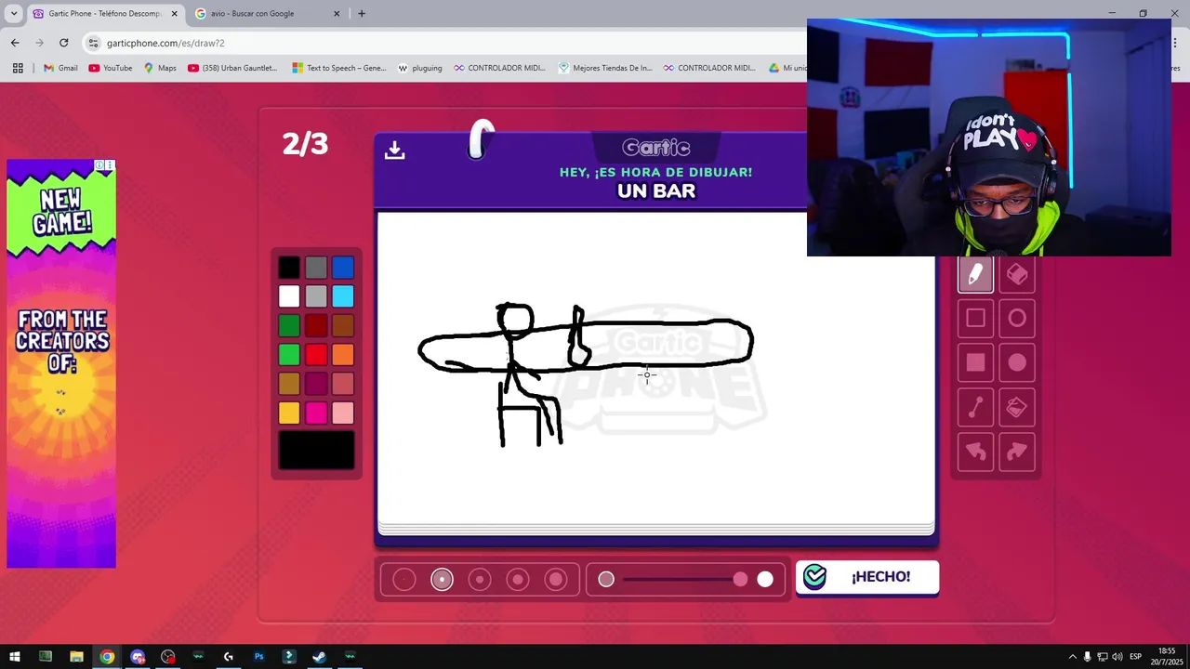The width and height of the screenshot is (1190, 669).
Task: Open the Mejores Tiendas bookmark
Action: pyautogui.click(x=606, y=68)
